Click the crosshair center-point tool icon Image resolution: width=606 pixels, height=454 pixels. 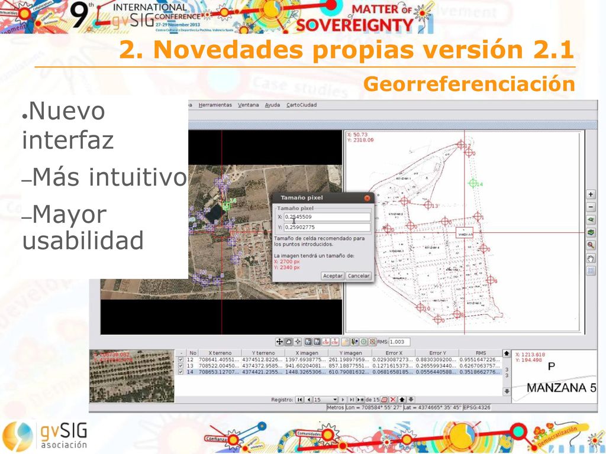point(298,342)
